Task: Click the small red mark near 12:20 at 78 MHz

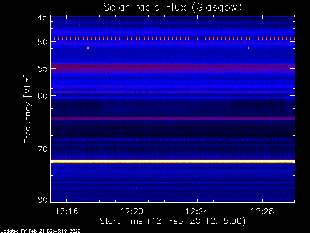Action: click(131, 188)
